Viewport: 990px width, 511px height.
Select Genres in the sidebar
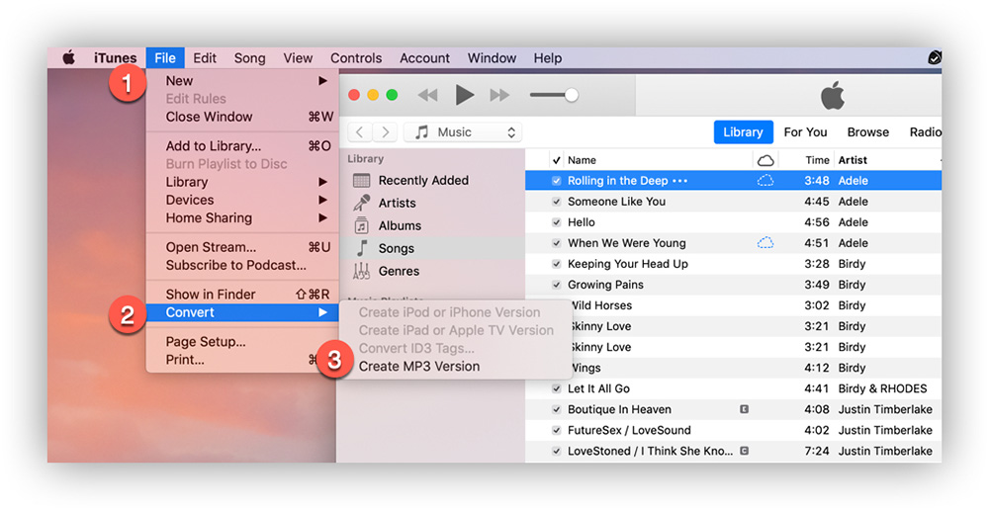click(x=399, y=271)
